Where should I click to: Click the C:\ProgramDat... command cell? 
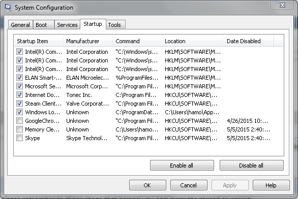click(137, 112)
